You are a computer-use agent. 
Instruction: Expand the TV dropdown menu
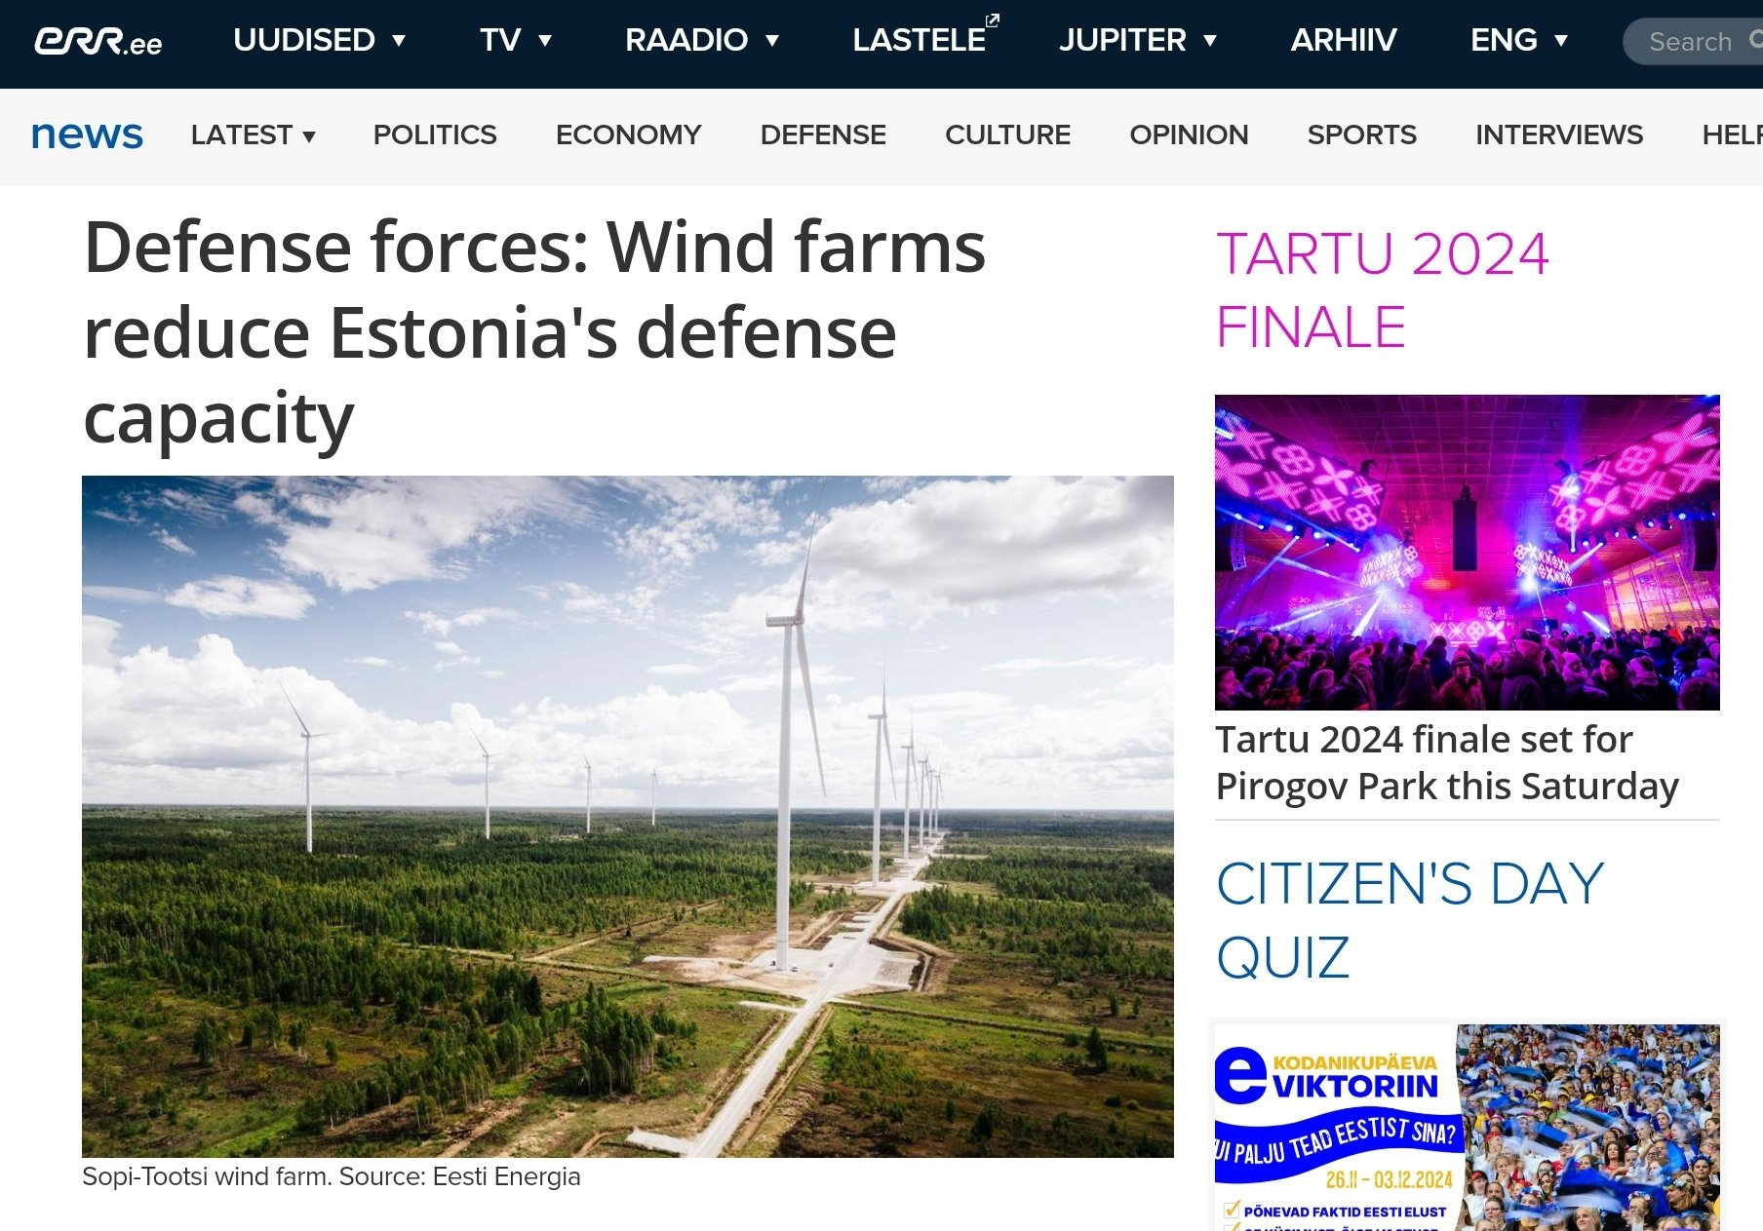tap(516, 40)
